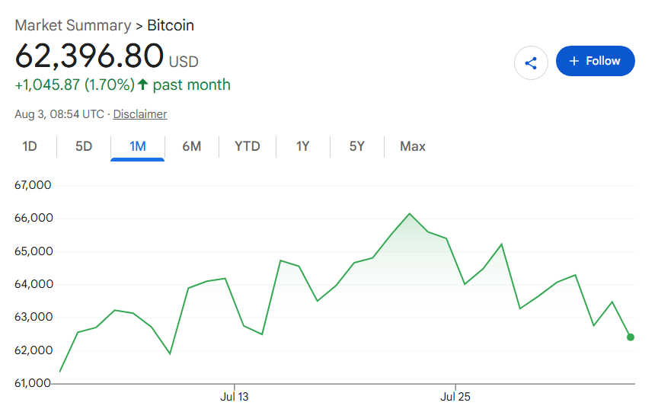The image size is (658, 409).
Task: Click the 67,000 y-axis label
Action: 33,185
